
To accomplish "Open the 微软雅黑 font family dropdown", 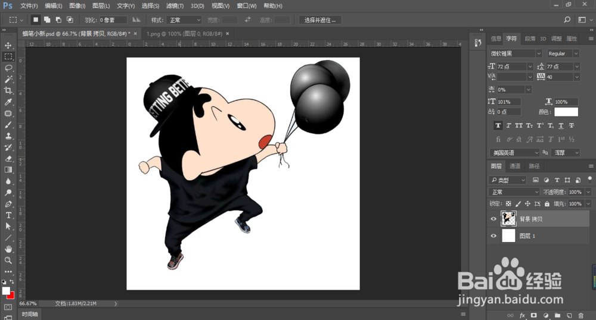I will click(539, 54).
